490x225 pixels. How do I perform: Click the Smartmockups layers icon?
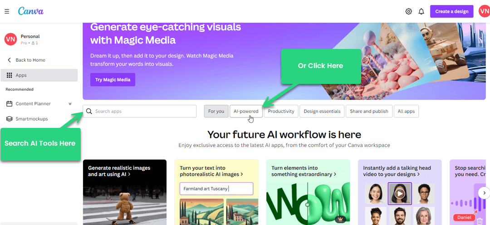pos(10,119)
